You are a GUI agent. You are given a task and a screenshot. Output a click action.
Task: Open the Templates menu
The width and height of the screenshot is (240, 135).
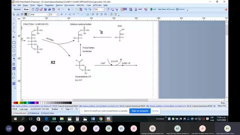pos(49,5)
